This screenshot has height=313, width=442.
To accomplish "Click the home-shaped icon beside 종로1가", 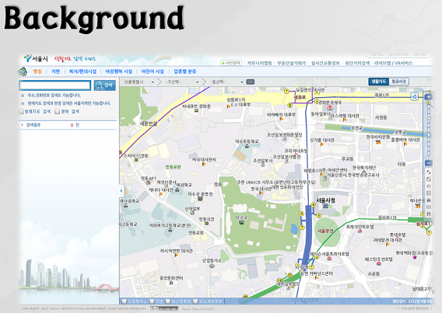I will [414, 96].
